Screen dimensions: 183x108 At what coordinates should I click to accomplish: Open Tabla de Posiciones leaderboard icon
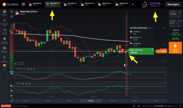click(4, 41)
